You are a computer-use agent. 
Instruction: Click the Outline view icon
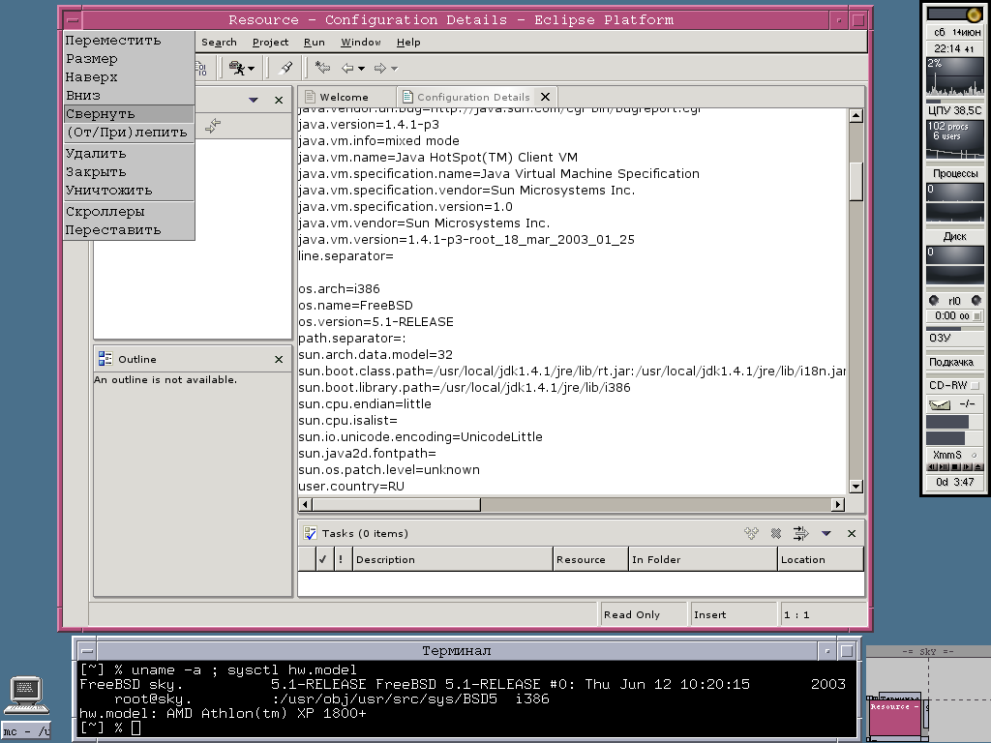tap(105, 359)
